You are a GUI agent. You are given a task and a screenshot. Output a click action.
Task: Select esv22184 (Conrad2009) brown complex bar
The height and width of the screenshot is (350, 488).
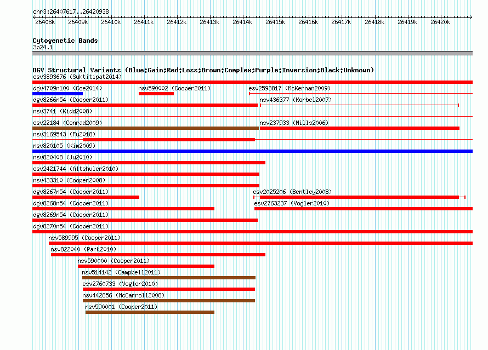point(146,128)
